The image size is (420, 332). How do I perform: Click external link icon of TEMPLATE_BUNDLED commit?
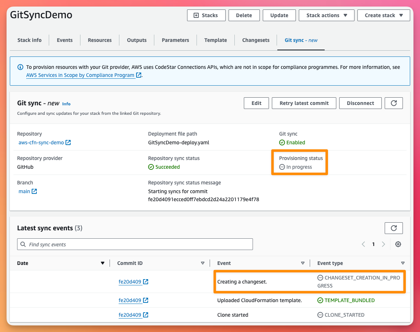(146, 300)
